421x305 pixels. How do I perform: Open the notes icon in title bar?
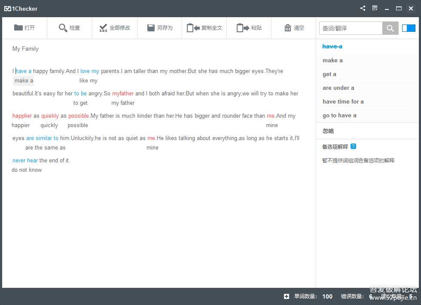coord(375,9)
